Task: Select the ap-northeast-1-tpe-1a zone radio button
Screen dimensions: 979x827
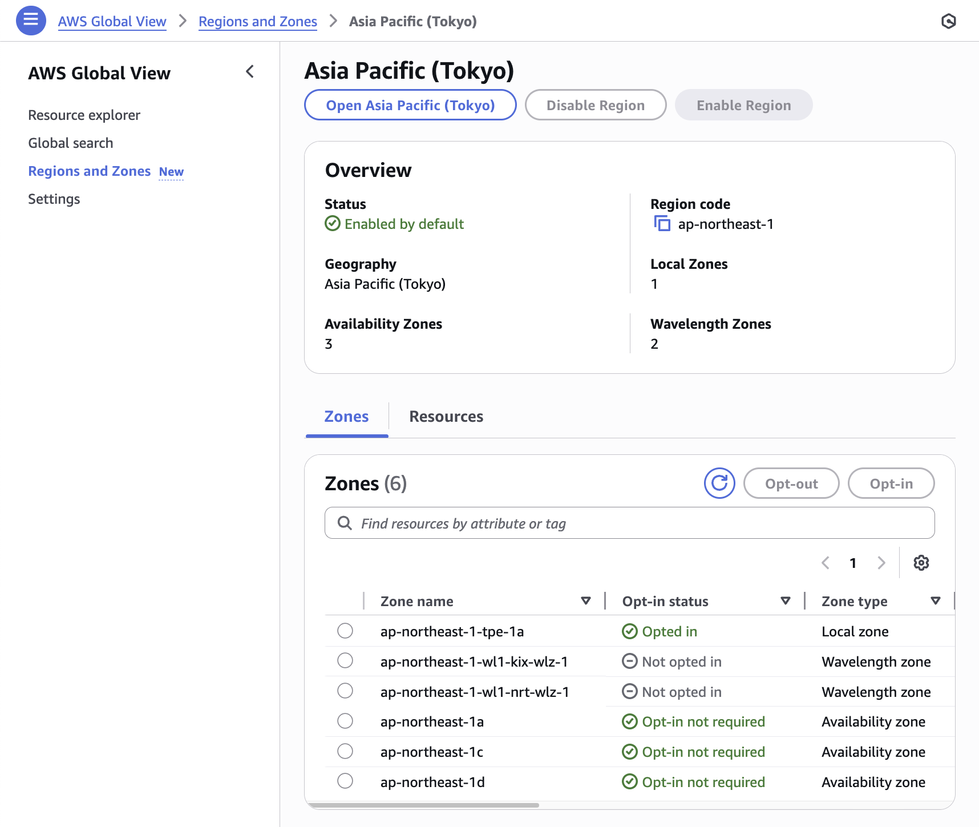Action: pos(345,631)
